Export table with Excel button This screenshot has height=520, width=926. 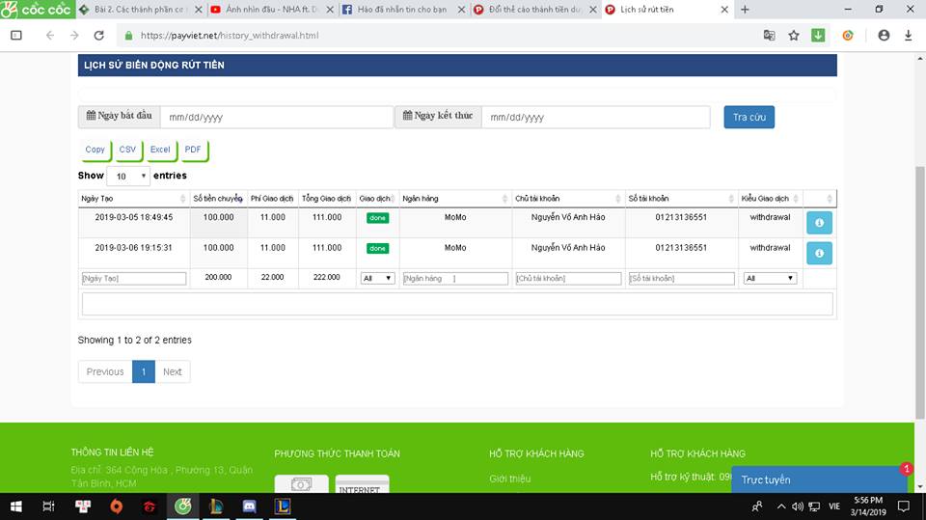[x=160, y=150]
